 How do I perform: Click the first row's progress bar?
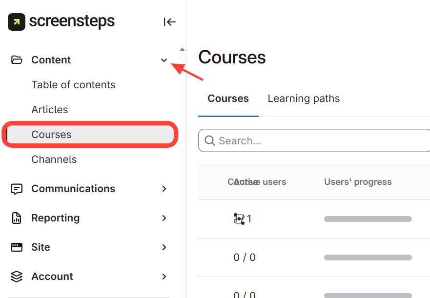click(x=368, y=219)
